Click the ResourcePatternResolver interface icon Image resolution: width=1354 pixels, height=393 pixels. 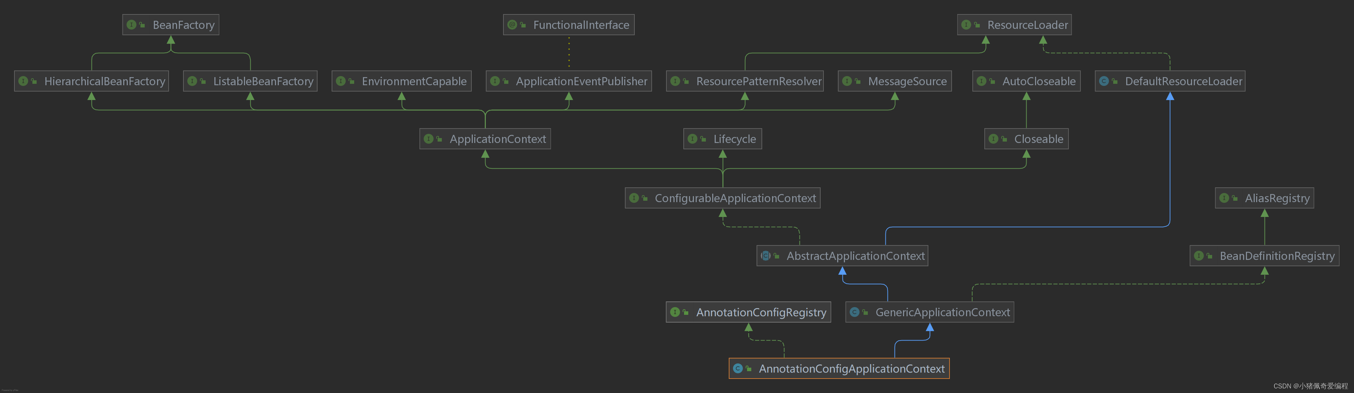coord(675,81)
